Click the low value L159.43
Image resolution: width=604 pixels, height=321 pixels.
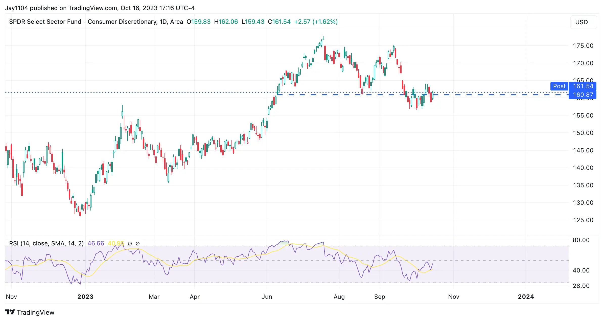253,22
